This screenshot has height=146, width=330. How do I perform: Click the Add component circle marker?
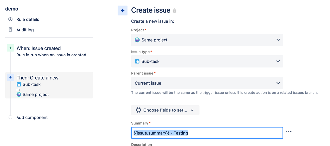click(x=10, y=117)
